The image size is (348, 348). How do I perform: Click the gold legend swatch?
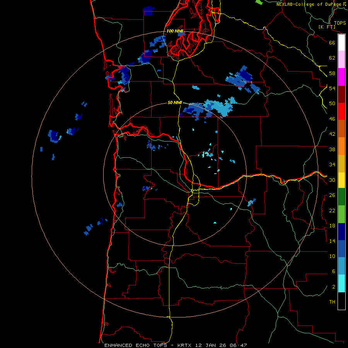pos(341,164)
